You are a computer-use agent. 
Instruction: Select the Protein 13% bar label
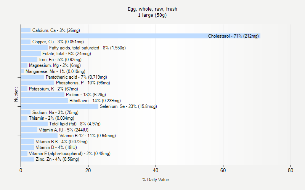[x=85, y=95]
